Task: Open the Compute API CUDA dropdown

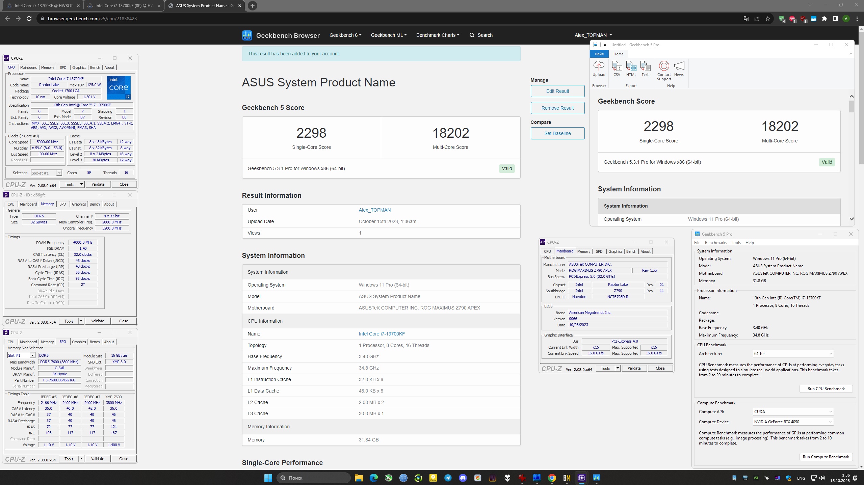Action: [793, 412]
